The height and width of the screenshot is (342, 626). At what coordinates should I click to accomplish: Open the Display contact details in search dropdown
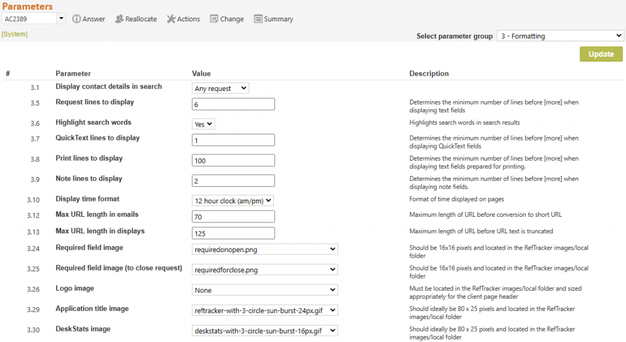coord(220,88)
